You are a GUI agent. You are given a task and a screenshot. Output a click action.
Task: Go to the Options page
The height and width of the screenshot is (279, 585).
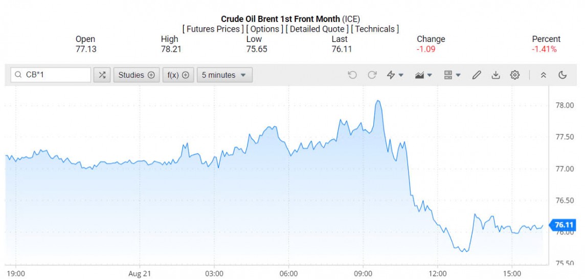pos(264,29)
